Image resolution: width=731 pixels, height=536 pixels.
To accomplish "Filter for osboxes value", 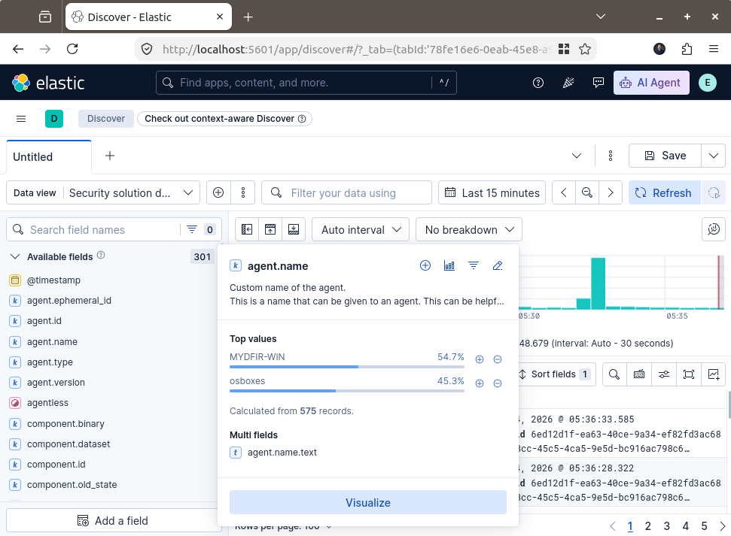I will tap(480, 383).
